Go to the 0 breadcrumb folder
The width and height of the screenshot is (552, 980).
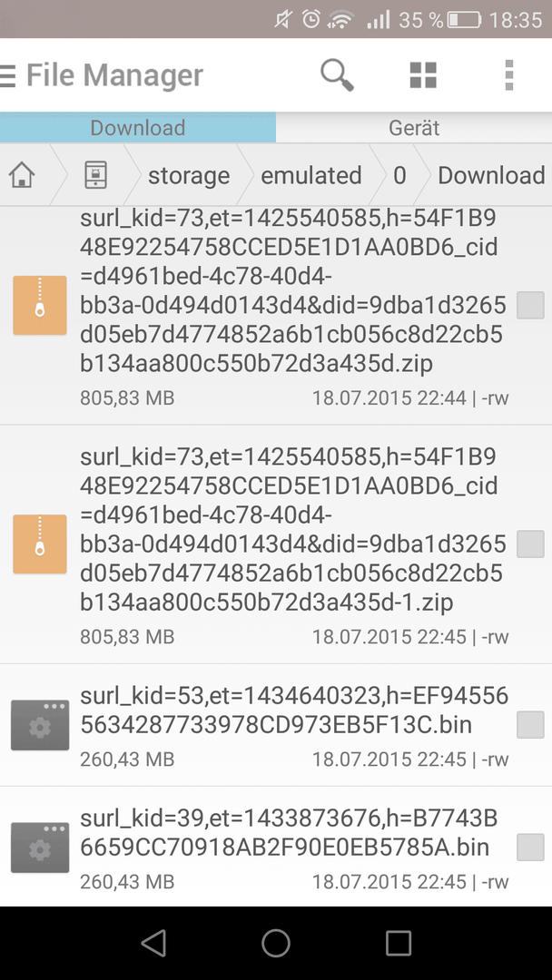coord(400,176)
